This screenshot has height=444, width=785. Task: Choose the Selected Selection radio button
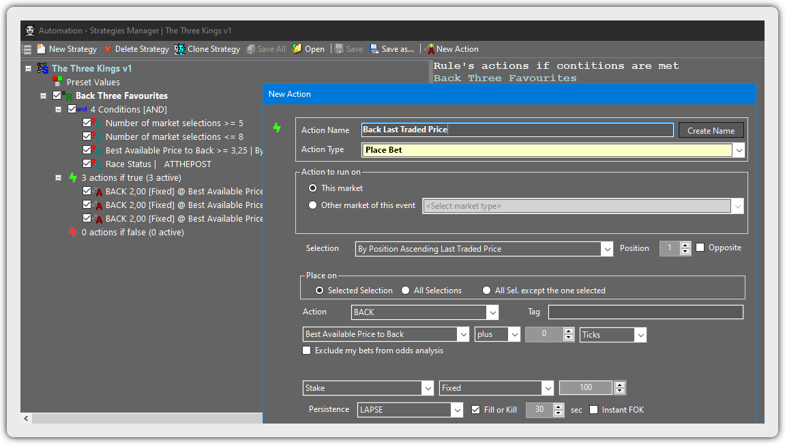(319, 291)
